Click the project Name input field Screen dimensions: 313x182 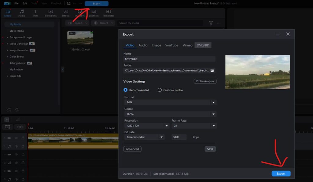(x=169, y=59)
